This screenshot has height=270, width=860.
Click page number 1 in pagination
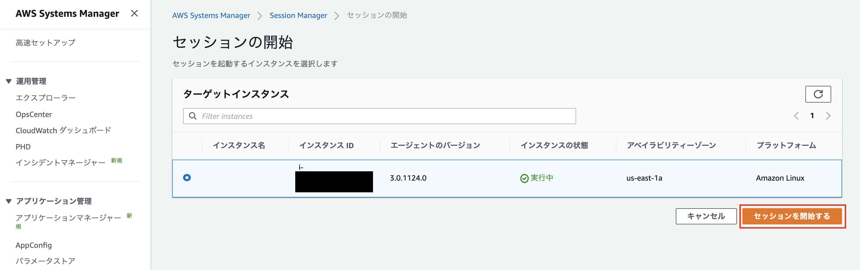click(x=812, y=116)
